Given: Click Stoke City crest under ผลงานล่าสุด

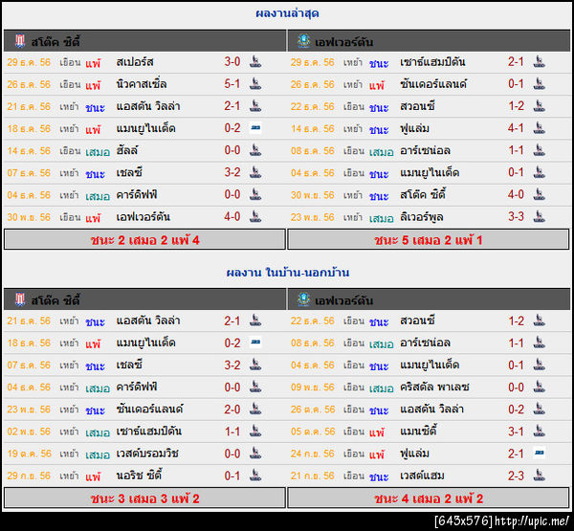Looking at the screenshot, I should tap(20, 41).
